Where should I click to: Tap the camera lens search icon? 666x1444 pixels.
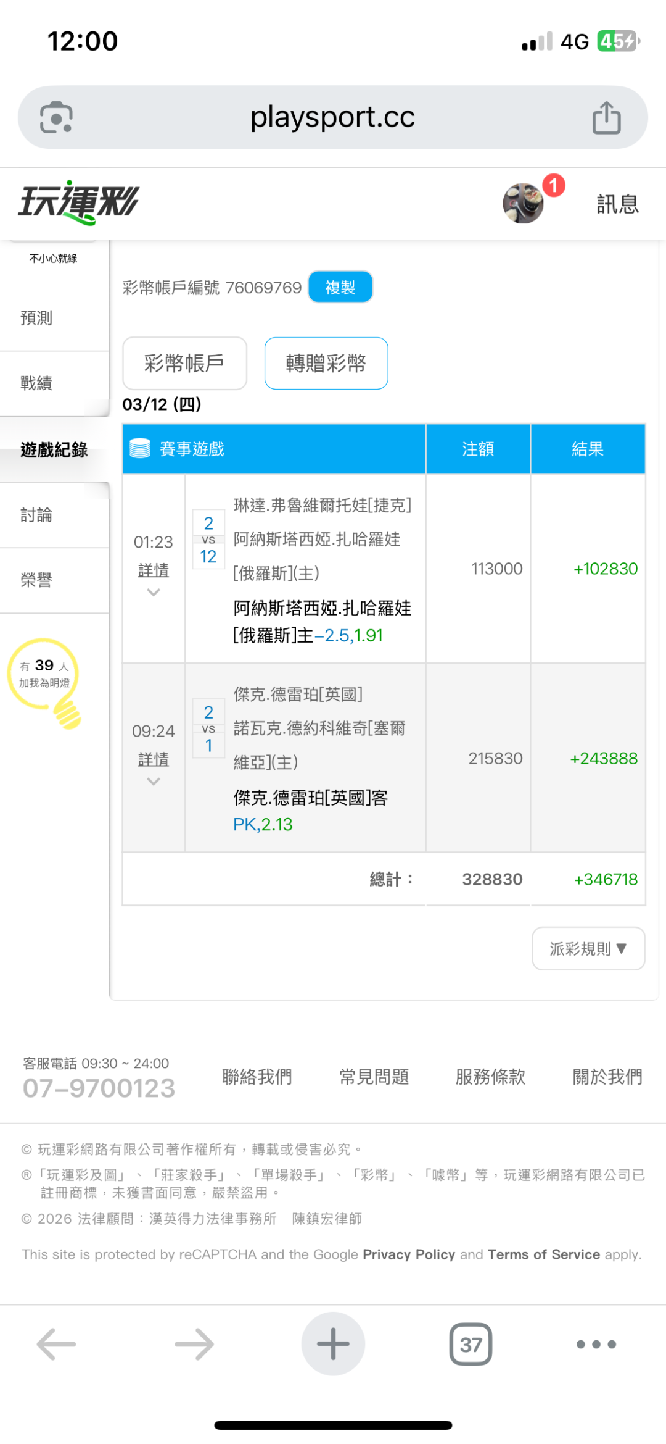click(x=56, y=117)
